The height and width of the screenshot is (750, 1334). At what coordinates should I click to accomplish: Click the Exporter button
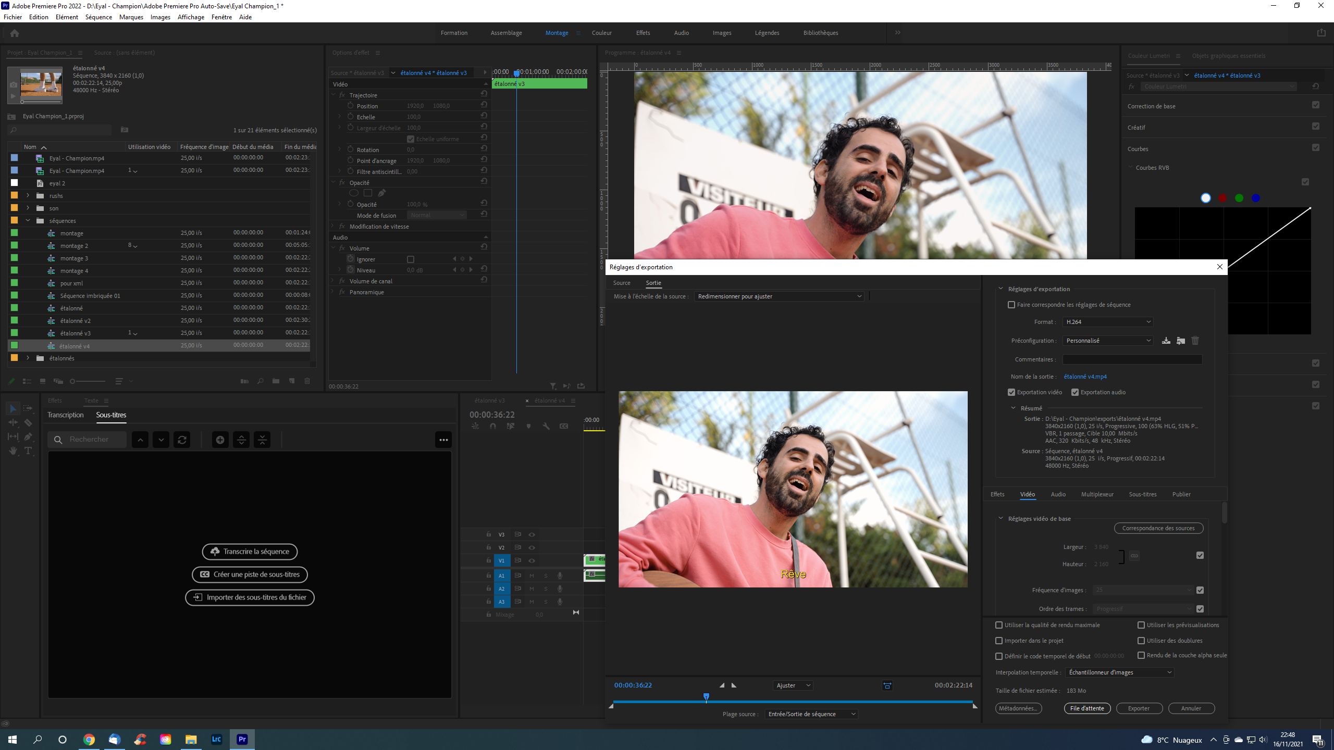[1139, 708]
